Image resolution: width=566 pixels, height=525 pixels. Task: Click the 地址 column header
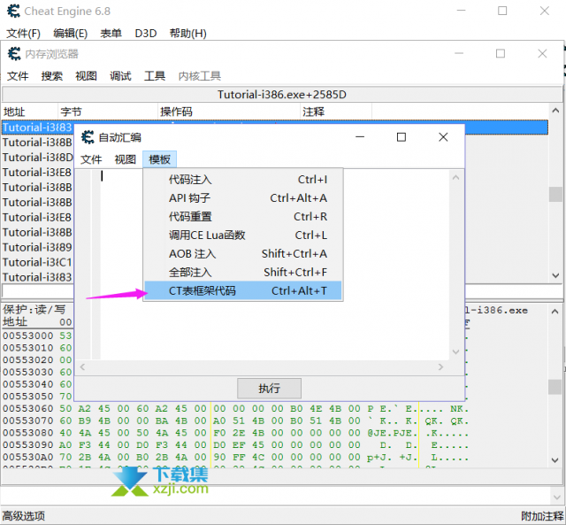pos(29,112)
